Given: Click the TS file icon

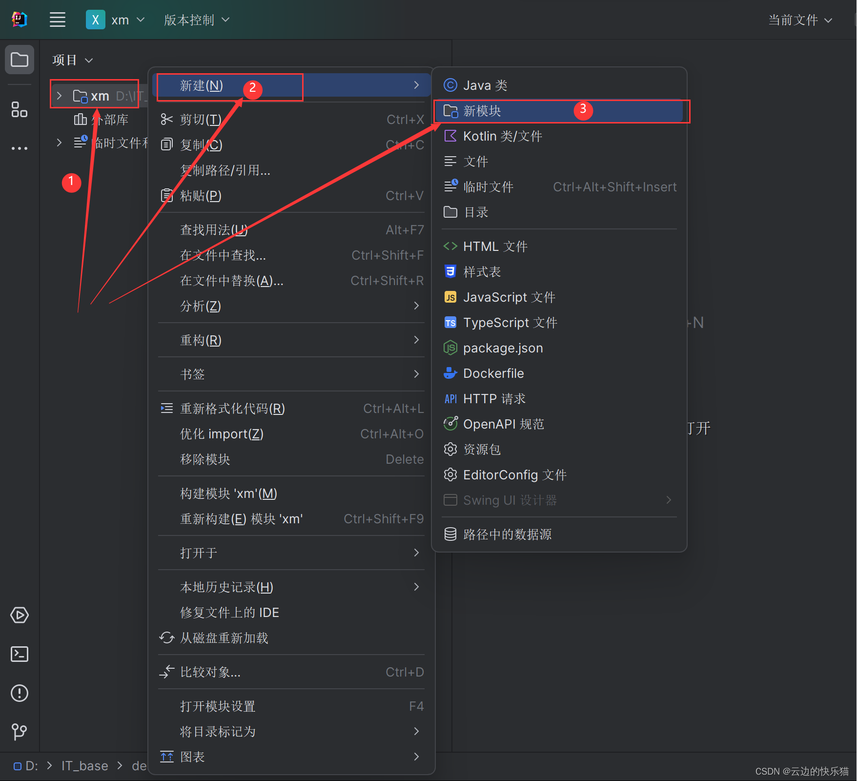Looking at the screenshot, I should click(450, 322).
